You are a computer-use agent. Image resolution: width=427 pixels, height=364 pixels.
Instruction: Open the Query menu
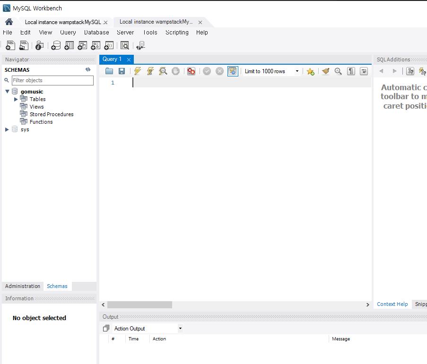[68, 33]
